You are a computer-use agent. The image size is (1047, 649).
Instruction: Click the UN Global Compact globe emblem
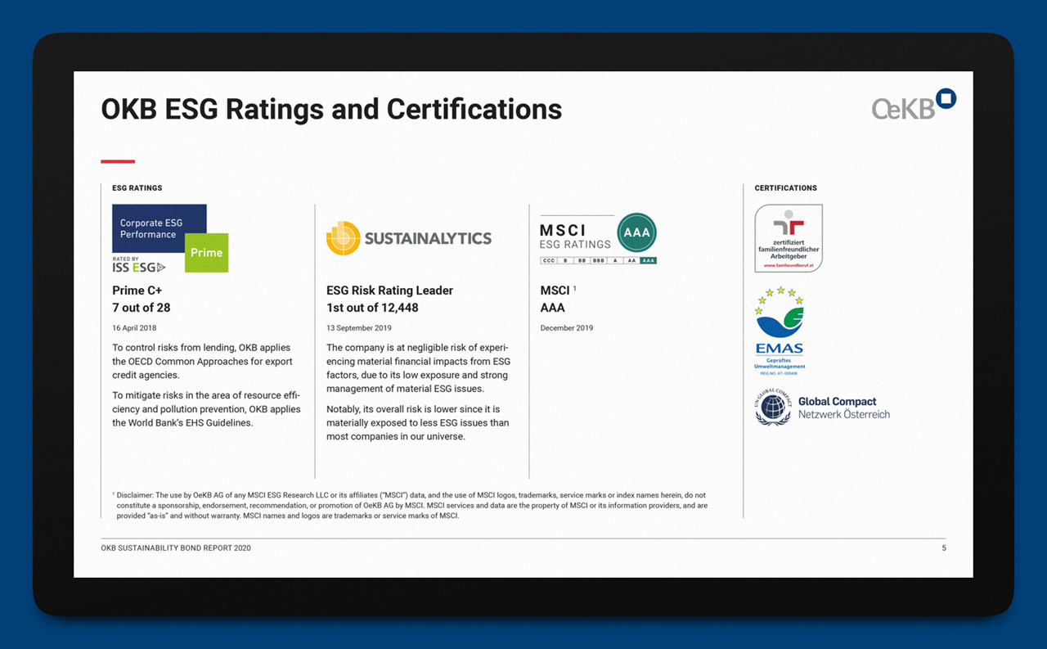click(x=772, y=408)
